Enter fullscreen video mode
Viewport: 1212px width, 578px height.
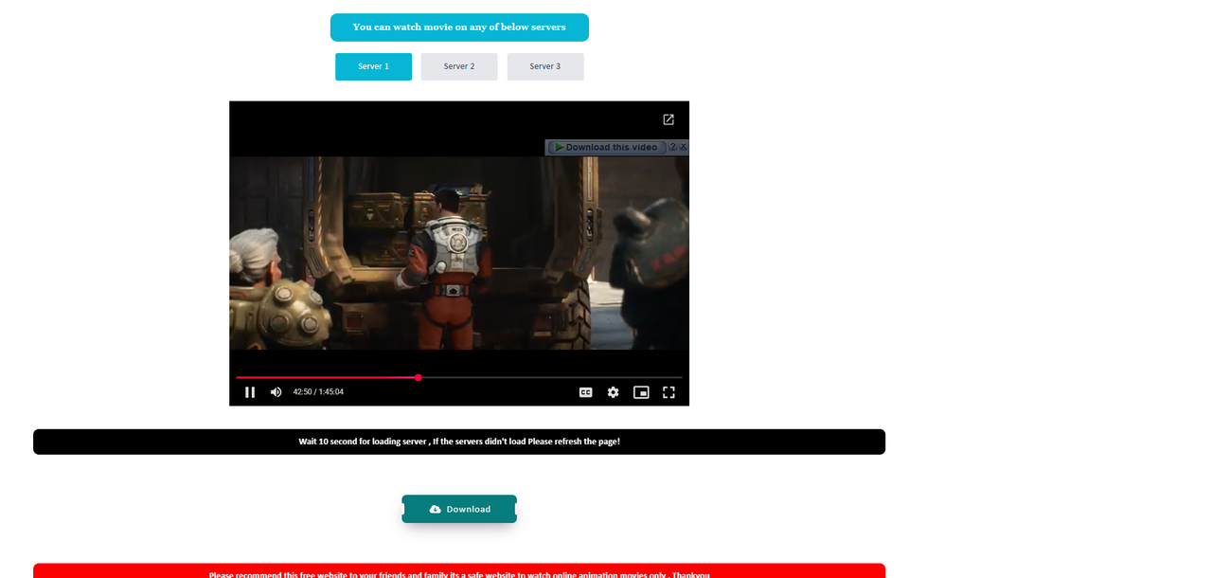pyautogui.click(x=668, y=392)
